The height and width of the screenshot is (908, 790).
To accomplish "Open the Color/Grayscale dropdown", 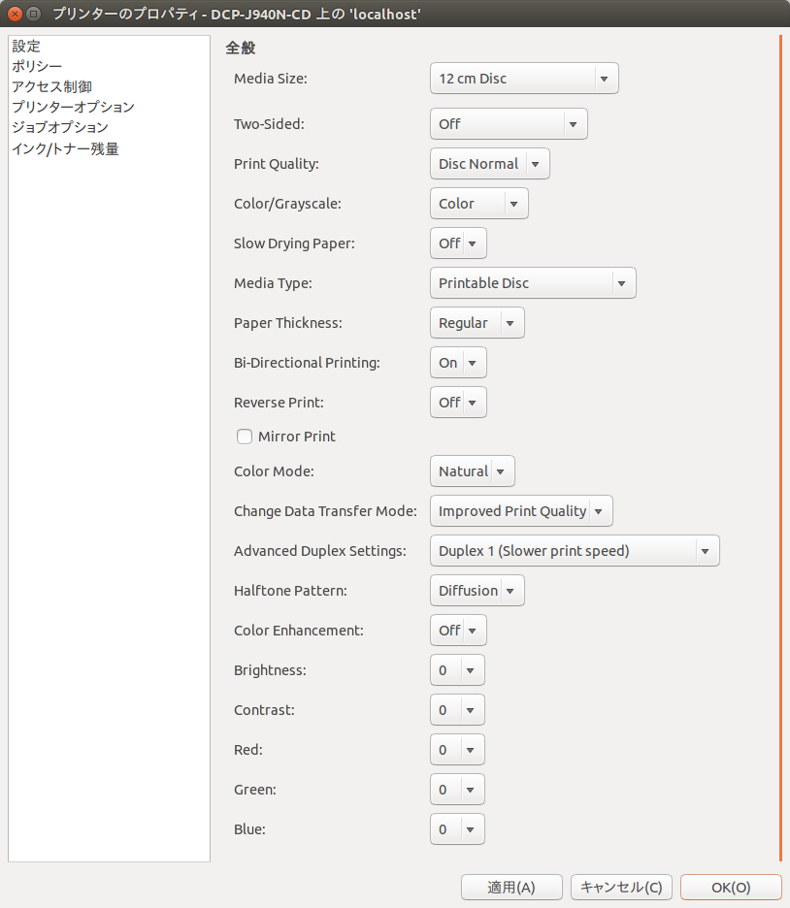I will click(479, 204).
